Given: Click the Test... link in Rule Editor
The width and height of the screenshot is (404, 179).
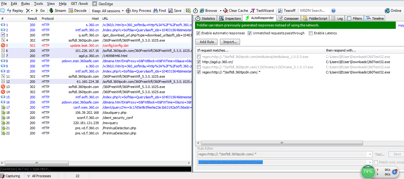Looking at the screenshot, I should 380,154.
